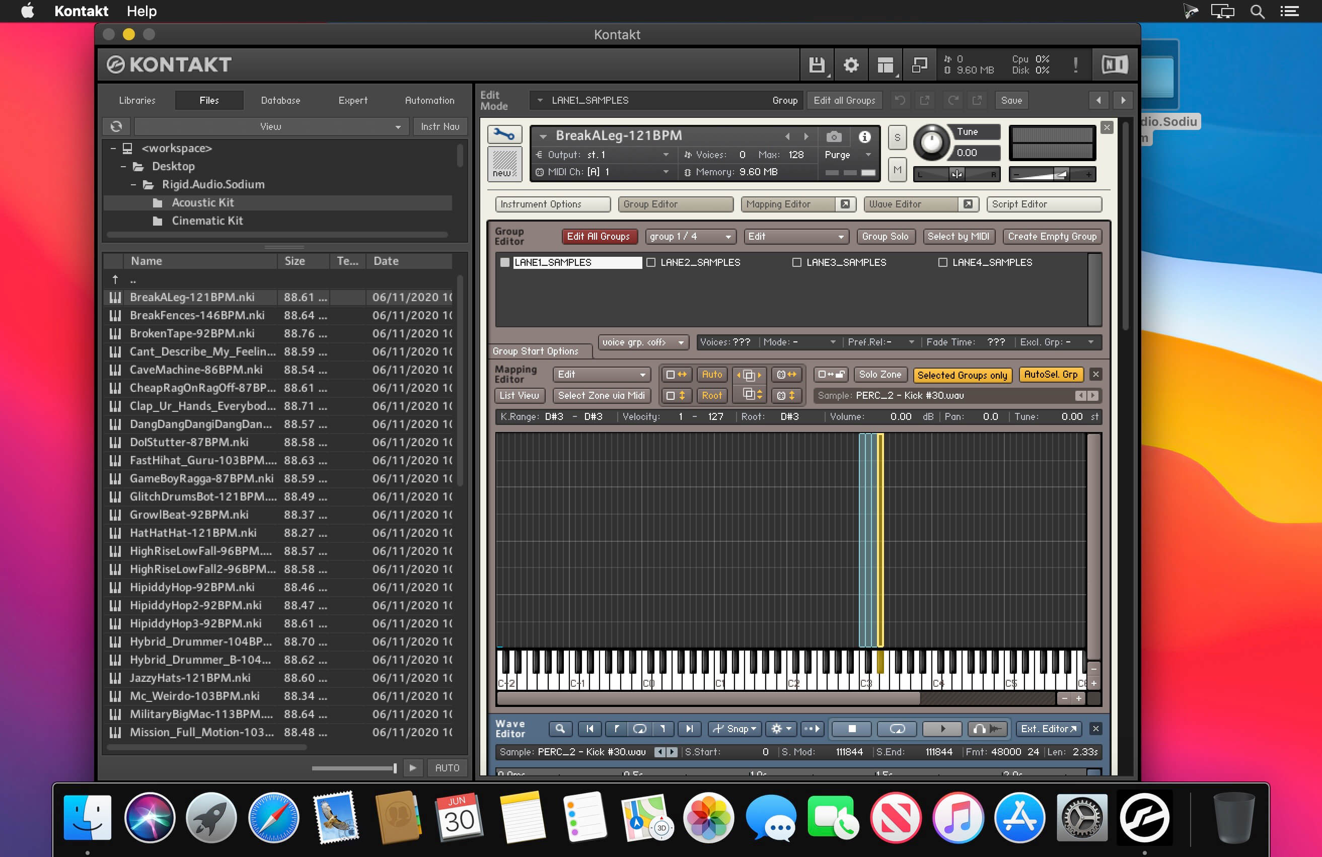Tick the LANE3_SAMPLES group checkbox
The image size is (1322, 857).
click(x=796, y=262)
